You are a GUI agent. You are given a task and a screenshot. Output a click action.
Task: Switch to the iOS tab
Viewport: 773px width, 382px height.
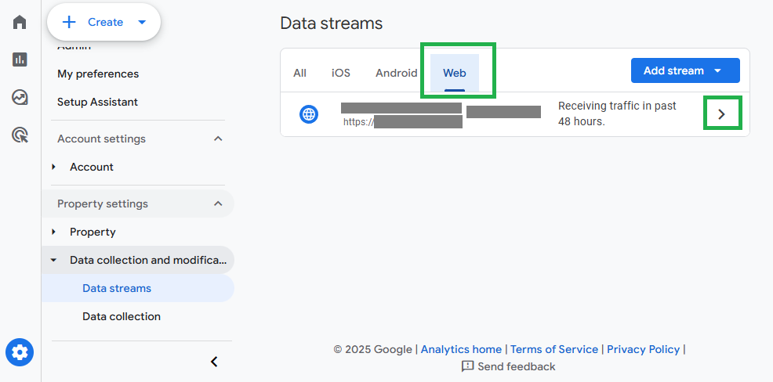coord(341,73)
